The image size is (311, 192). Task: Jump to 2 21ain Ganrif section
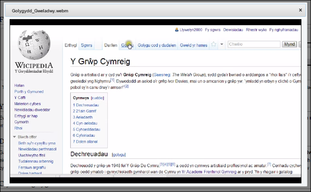coord(84,111)
